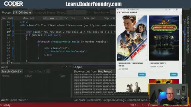Switch to the Top...css tab
Viewport: 191px width, 107px height.
pyautogui.click(x=110, y=18)
